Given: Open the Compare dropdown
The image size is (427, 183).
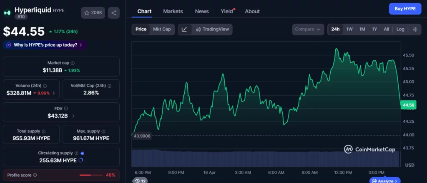Looking at the screenshot, I should 308,30.
